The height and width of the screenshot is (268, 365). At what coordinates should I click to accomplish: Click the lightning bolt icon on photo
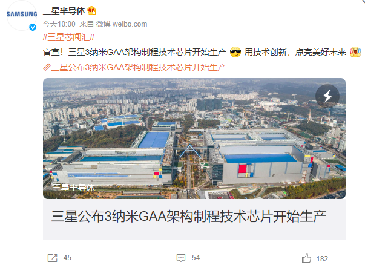(x=327, y=96)
